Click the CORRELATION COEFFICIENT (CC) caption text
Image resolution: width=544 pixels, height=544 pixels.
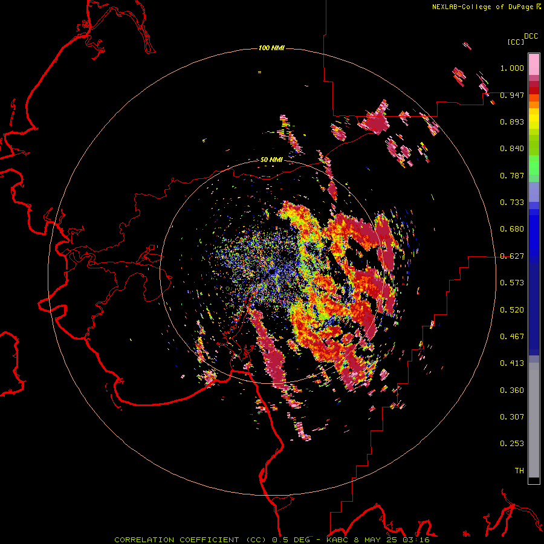click(190, 540)
